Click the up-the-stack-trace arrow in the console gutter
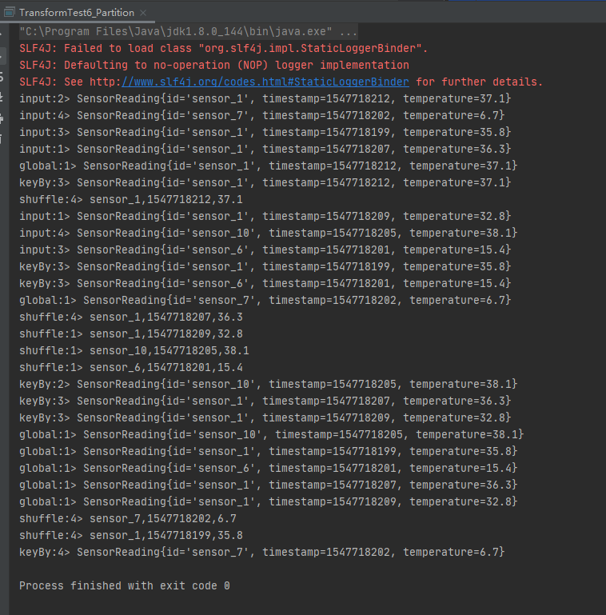The width and height of the screenshot is (606, 615). [x=2, y=34]
